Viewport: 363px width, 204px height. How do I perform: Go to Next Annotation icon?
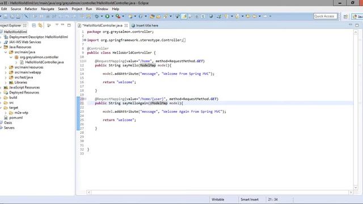click(226, 16)
